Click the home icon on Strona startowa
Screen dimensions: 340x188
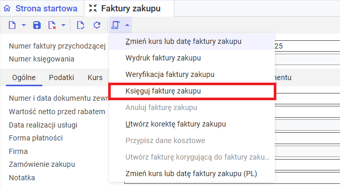pyautogui.click(x=7, y=8)
